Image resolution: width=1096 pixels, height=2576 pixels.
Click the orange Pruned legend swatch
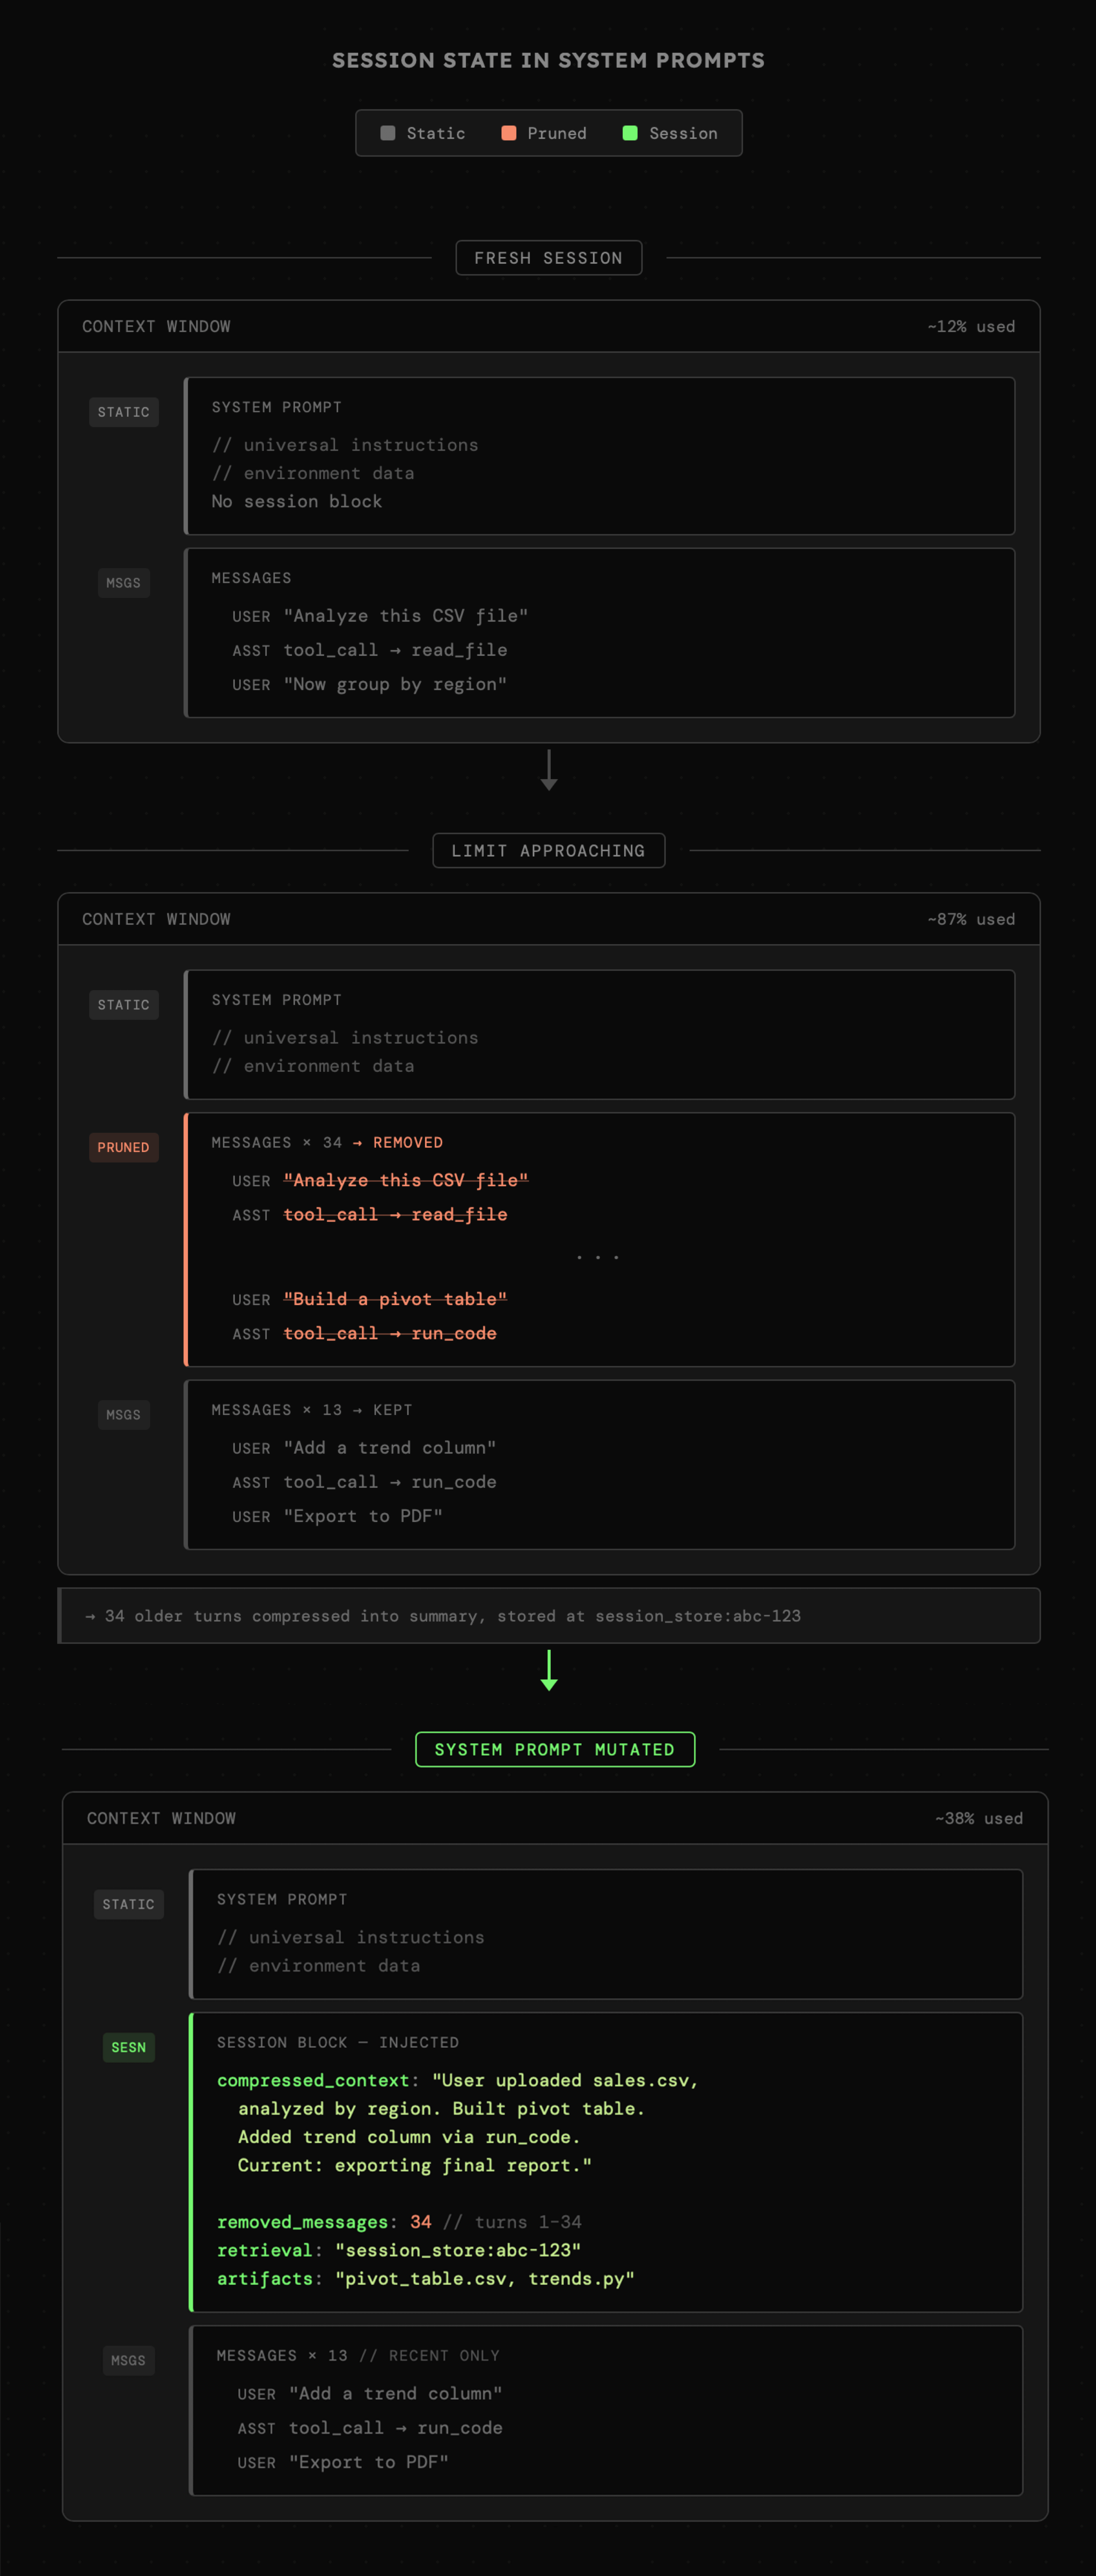pyautogui.click(x=508, y=133)
